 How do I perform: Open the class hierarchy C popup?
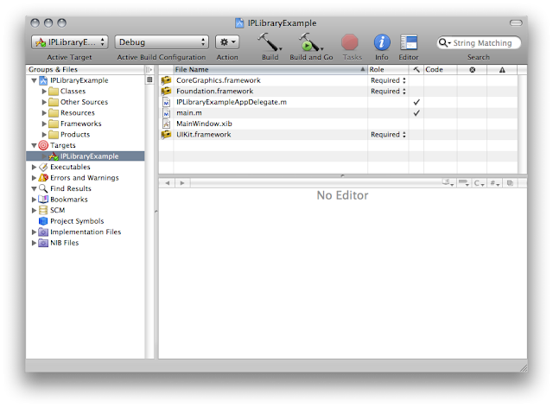pos(479,183)
